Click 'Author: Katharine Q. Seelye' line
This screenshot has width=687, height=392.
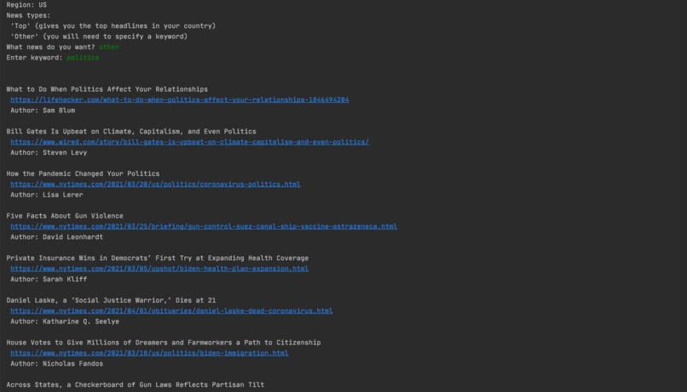pos(65,321)
